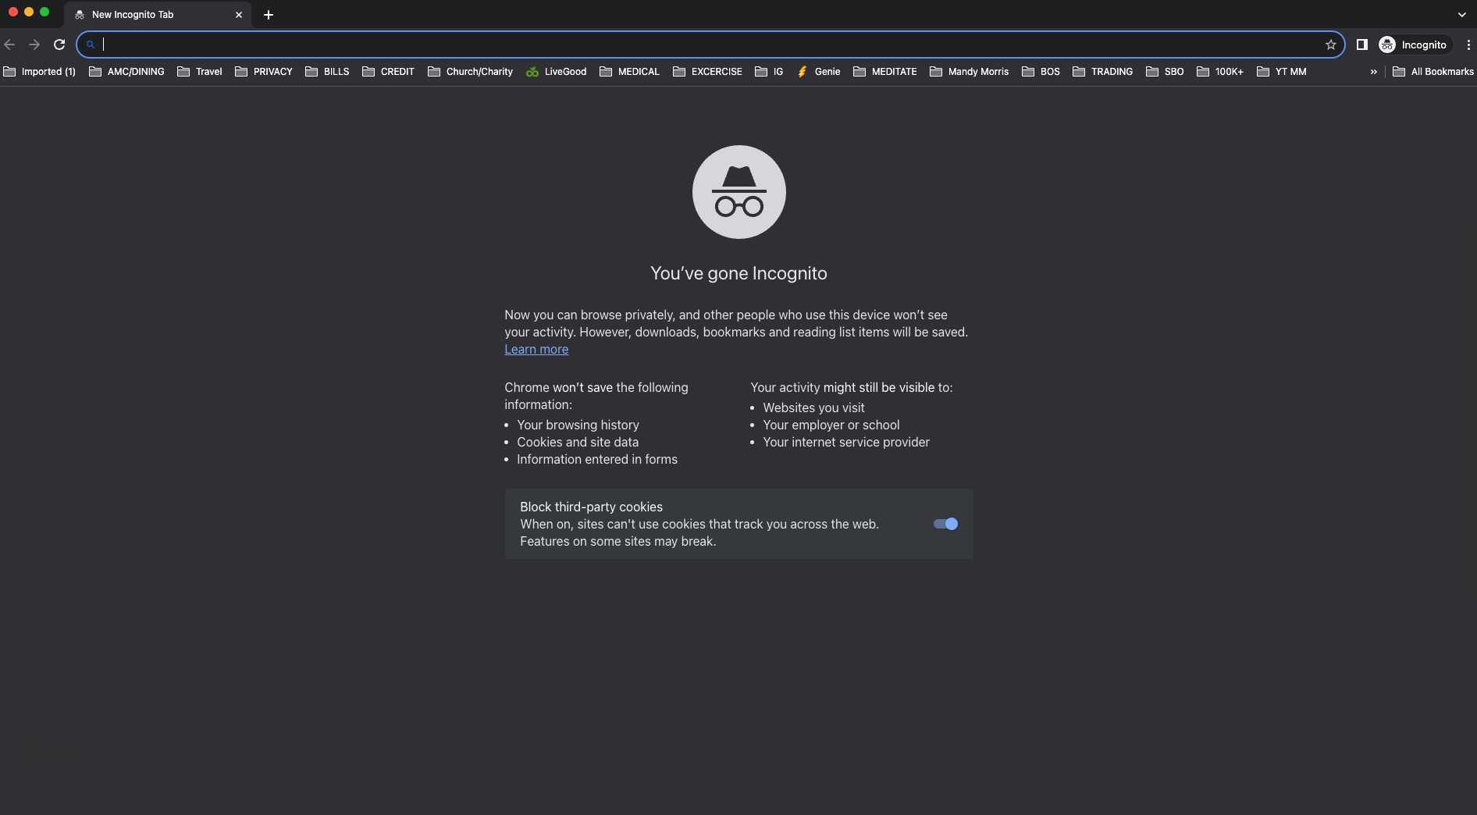
Task: Open the Mandy Morris folder
Action: tap(969, 72)
